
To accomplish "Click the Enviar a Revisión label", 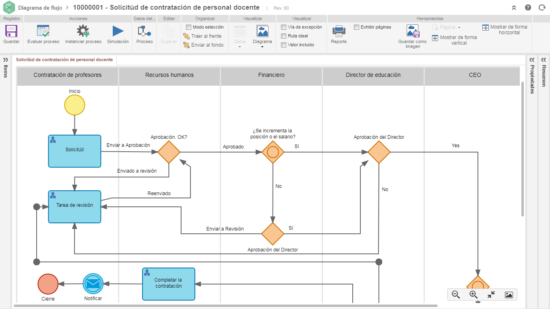I will (x=225, y=229).
